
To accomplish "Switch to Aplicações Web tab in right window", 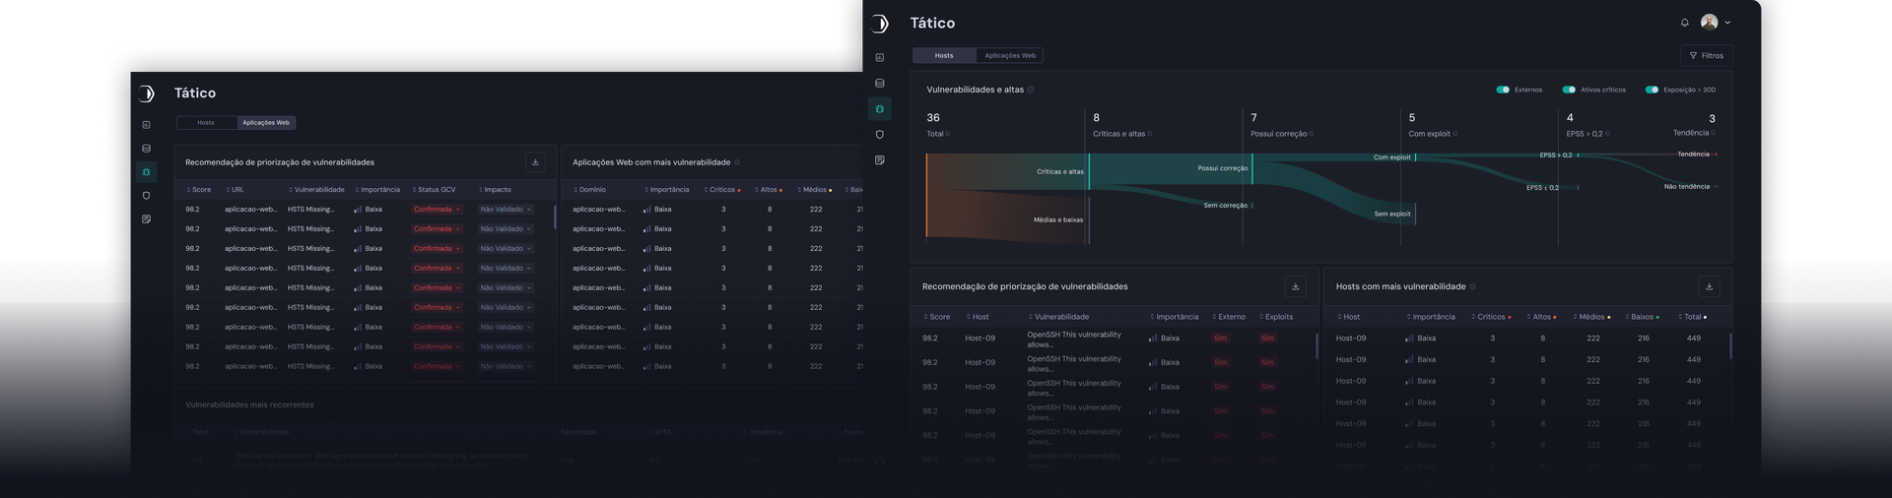I will point(1010,56).
